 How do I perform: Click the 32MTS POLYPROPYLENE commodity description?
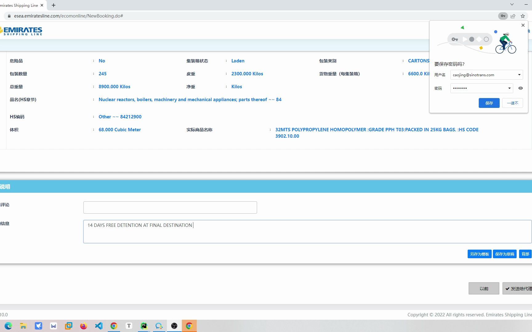(x=377, y=133)
